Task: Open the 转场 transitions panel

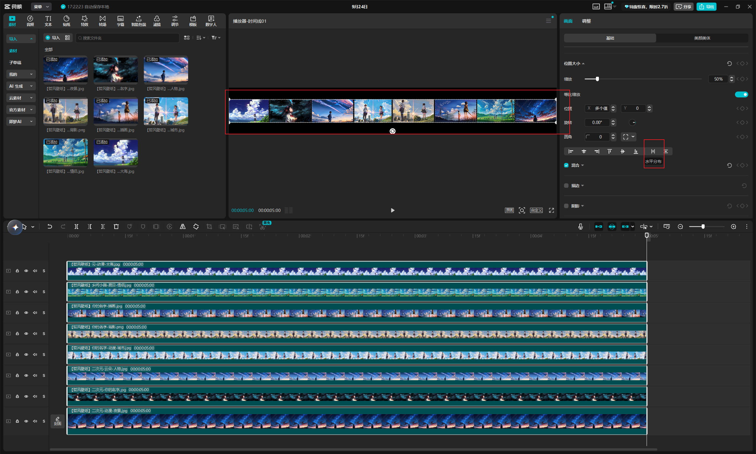Action: coord(102,21)
